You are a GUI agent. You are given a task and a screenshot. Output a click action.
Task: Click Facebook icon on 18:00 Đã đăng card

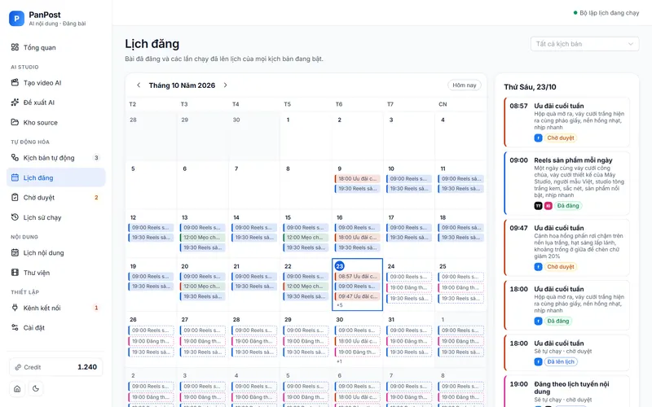tap(538, 321)
